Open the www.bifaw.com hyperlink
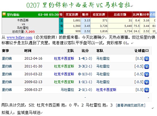Image resolution: width=157 pixels, height=116 pixels. tap(19, 37)
